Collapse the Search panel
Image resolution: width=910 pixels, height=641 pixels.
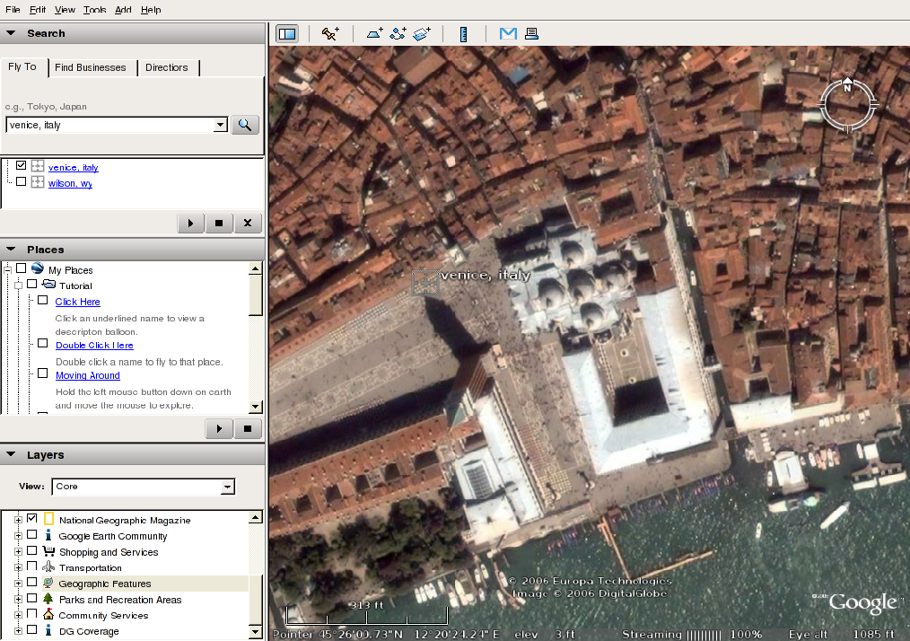click(x=11, y=33)
